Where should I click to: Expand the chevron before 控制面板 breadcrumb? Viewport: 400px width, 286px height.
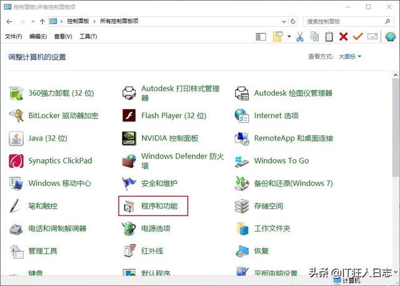click(x=61, y=21)
